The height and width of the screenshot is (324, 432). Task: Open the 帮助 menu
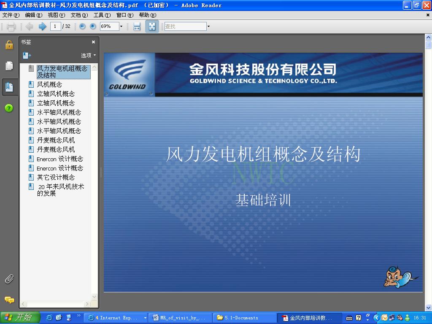[146, 15]
